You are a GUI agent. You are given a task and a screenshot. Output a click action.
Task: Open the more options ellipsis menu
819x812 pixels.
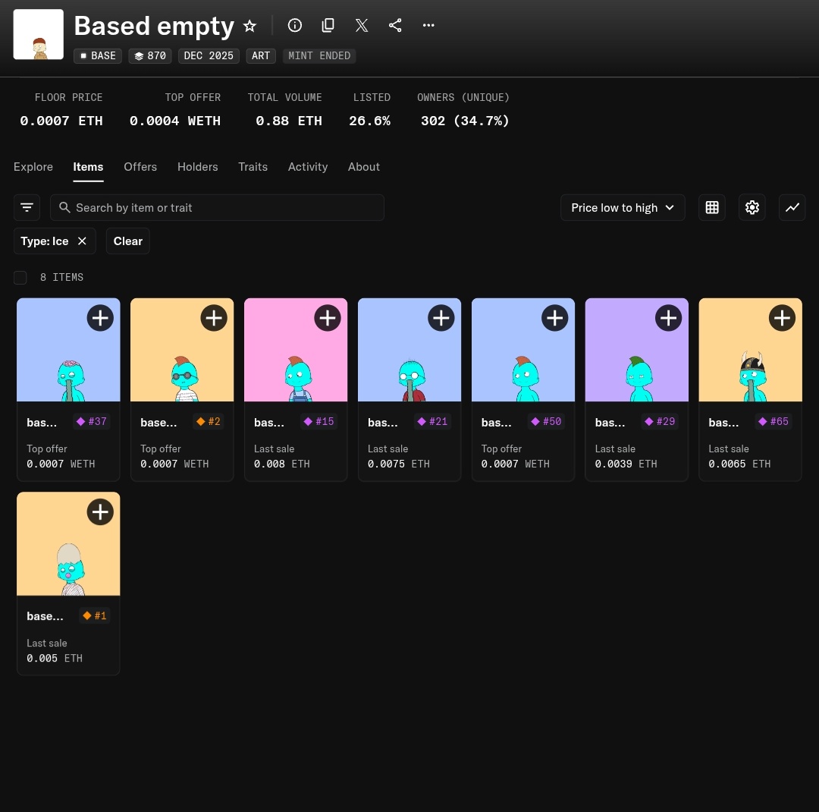click(x=428, y=25)
